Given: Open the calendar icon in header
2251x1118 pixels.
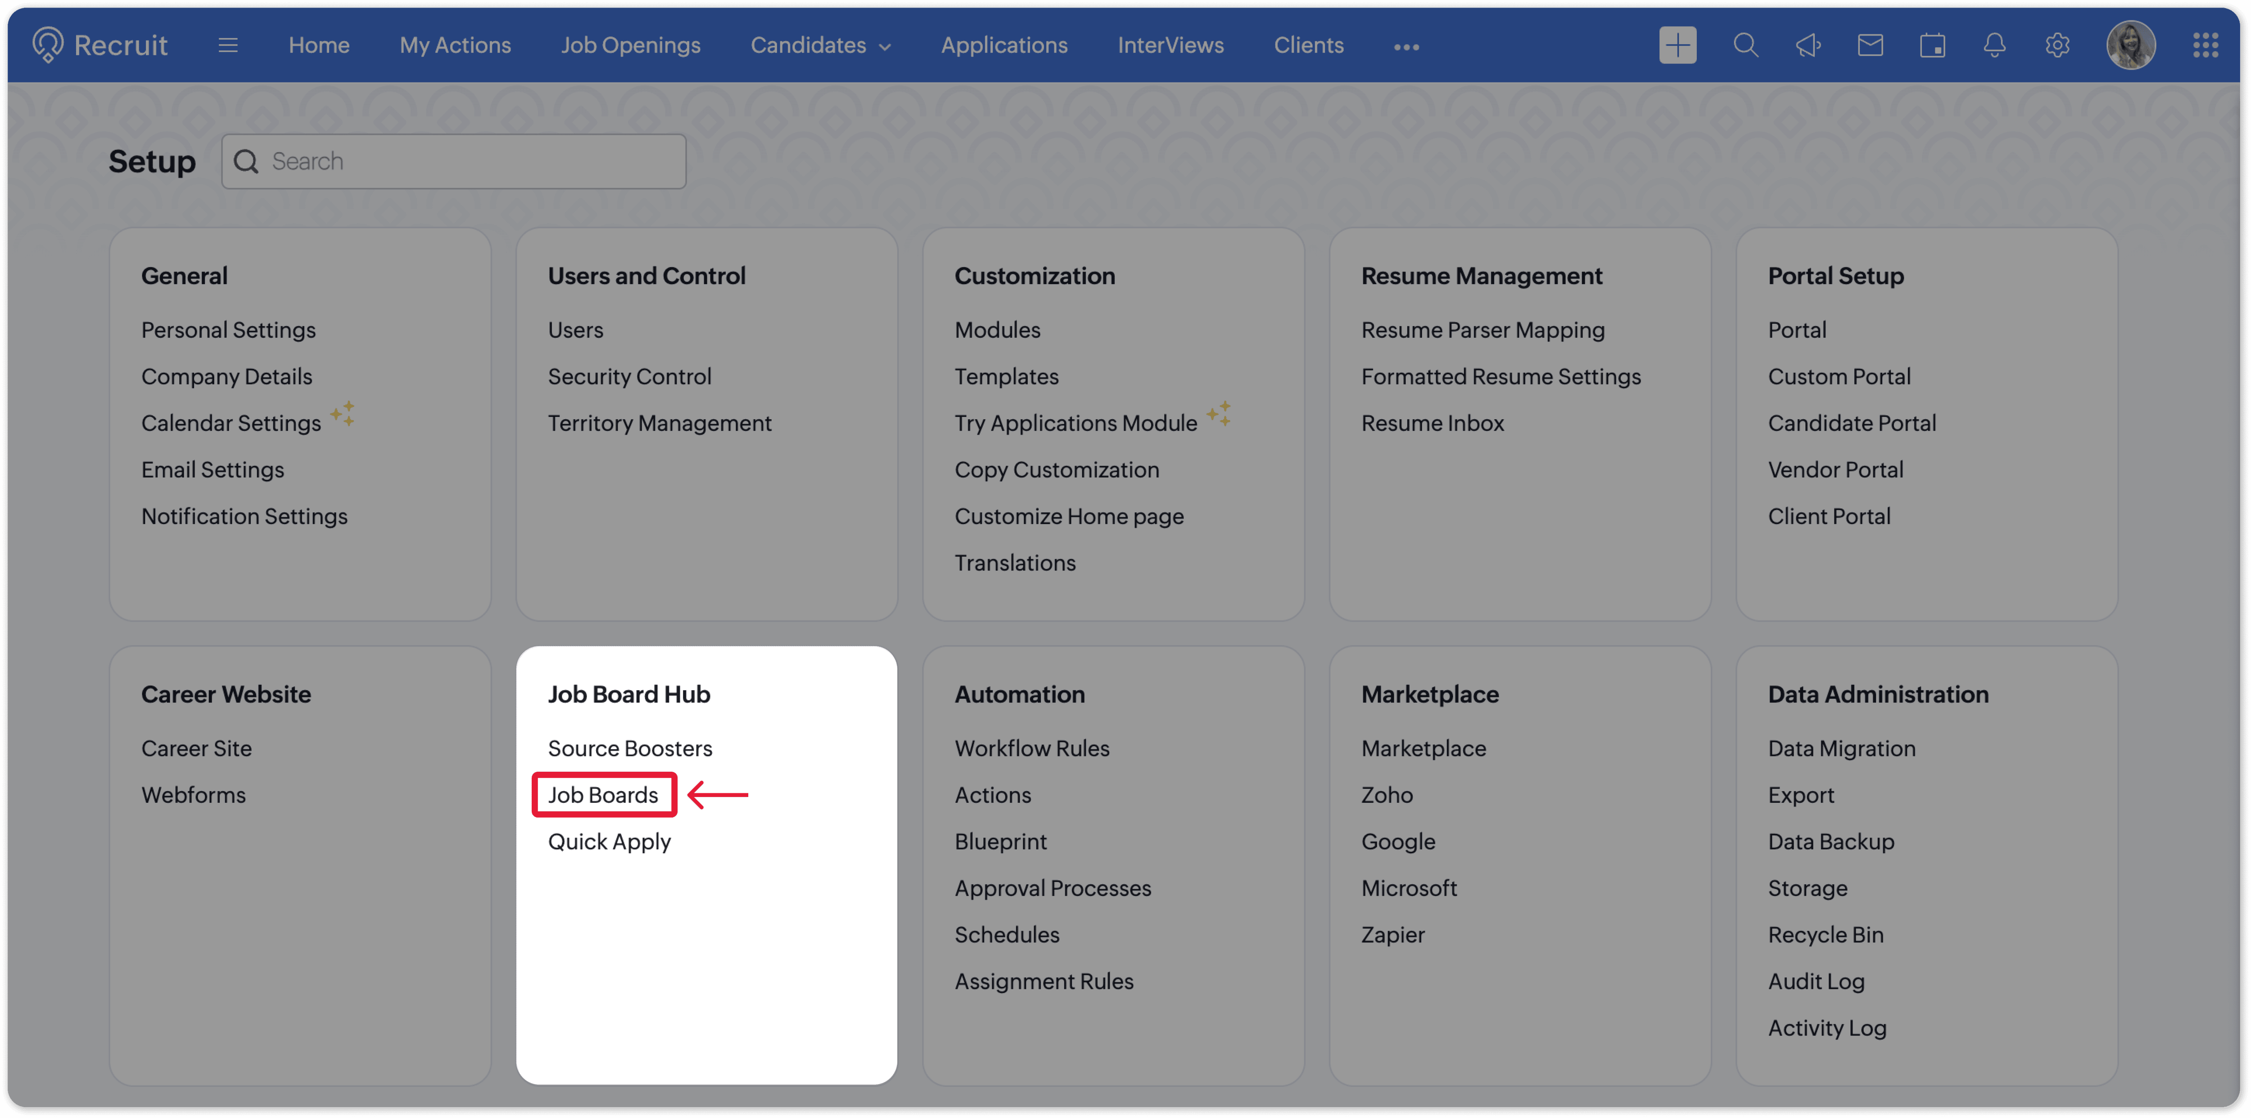Looking at the screenshot, I should (x=1931, y=45).
